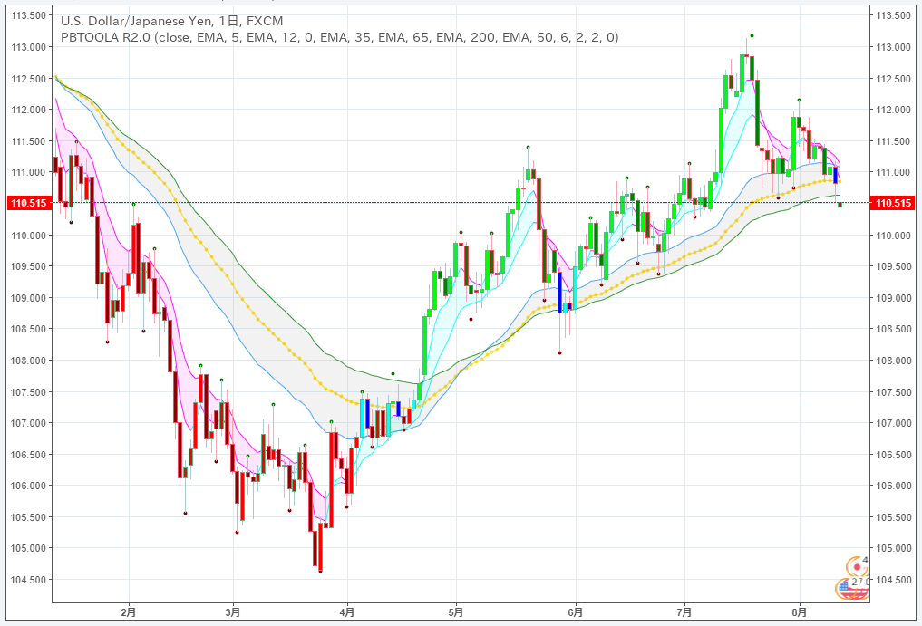Click the 108.000 level on right price scale

coord(894,361)
